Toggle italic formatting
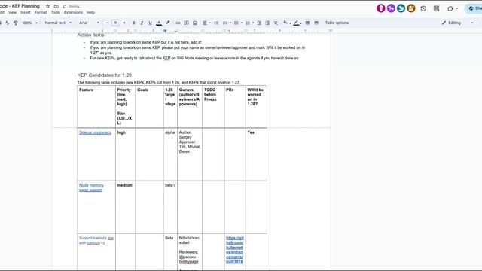The height and width of the screenshot is (271, 482). [142, 23]
